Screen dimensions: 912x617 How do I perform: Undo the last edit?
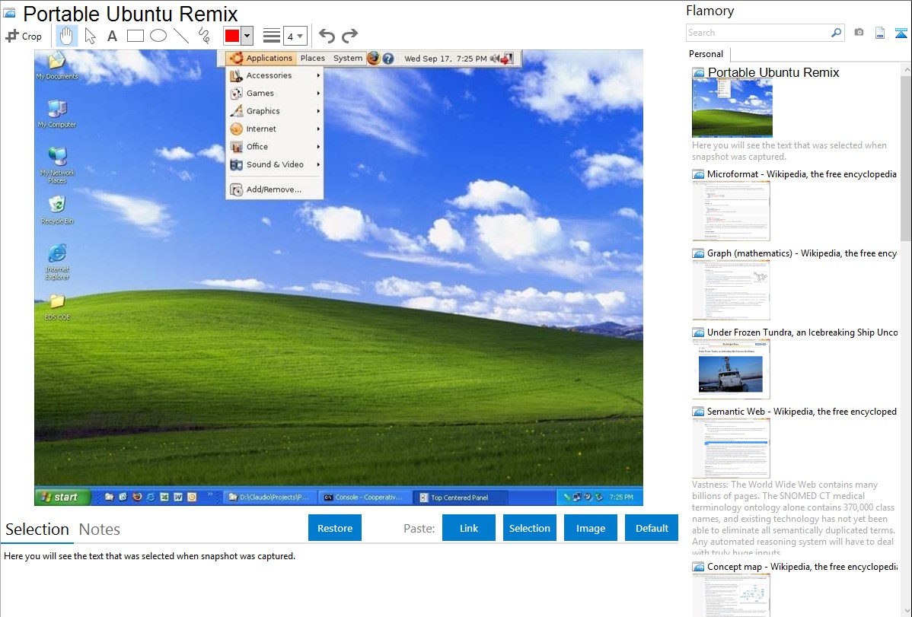click(327, 36)
